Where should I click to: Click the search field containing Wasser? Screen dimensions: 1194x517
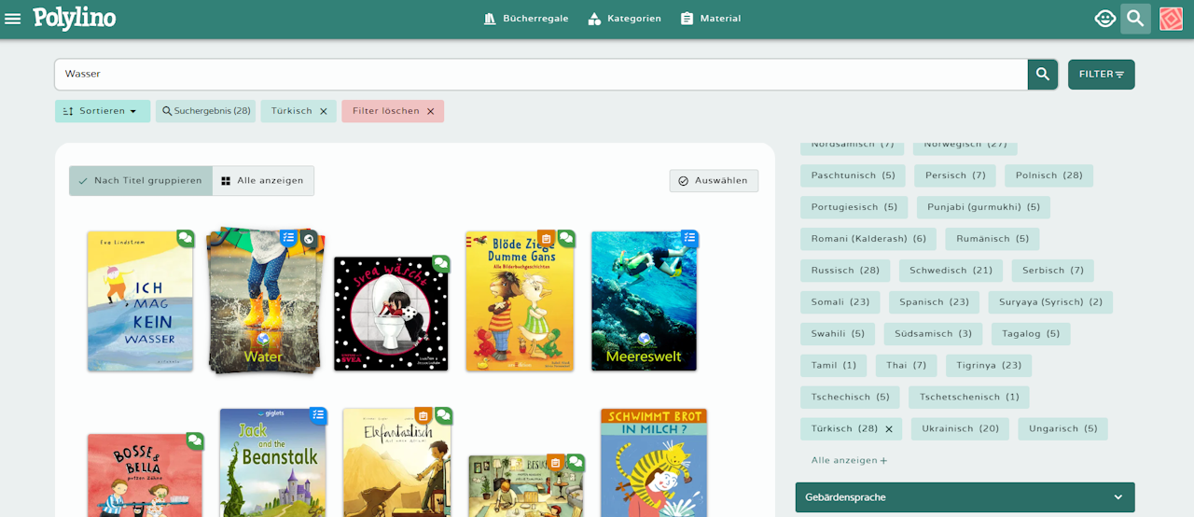coord(541,74)
